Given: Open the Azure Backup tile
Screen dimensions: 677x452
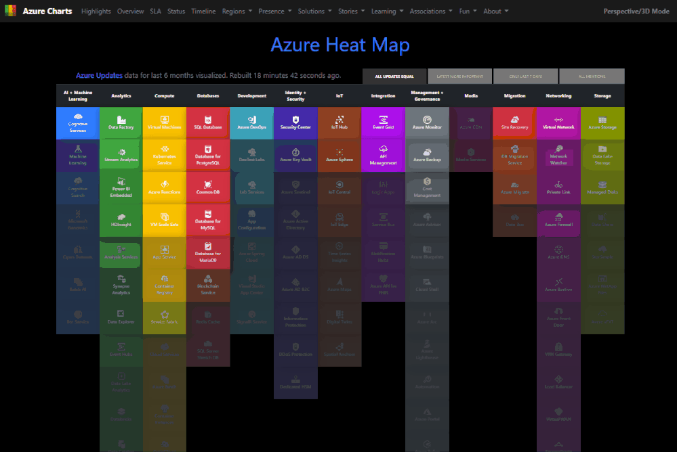Looking at the screenshot, I should (427, 156).
